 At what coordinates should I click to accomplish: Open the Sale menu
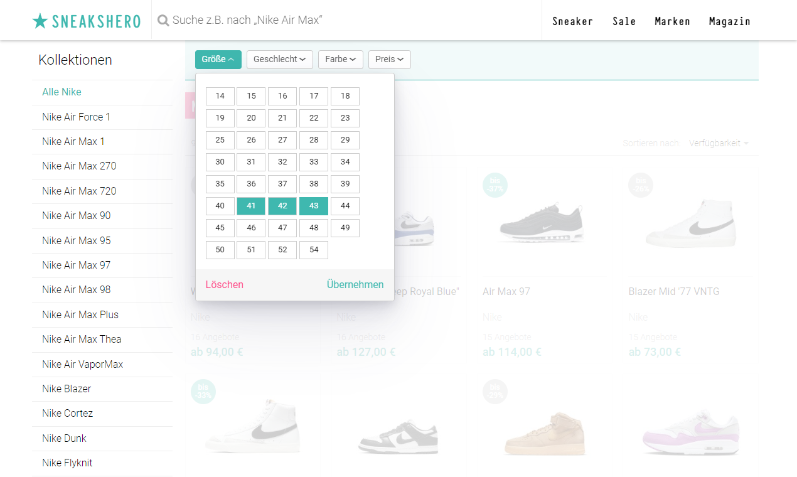coord(624,21)
